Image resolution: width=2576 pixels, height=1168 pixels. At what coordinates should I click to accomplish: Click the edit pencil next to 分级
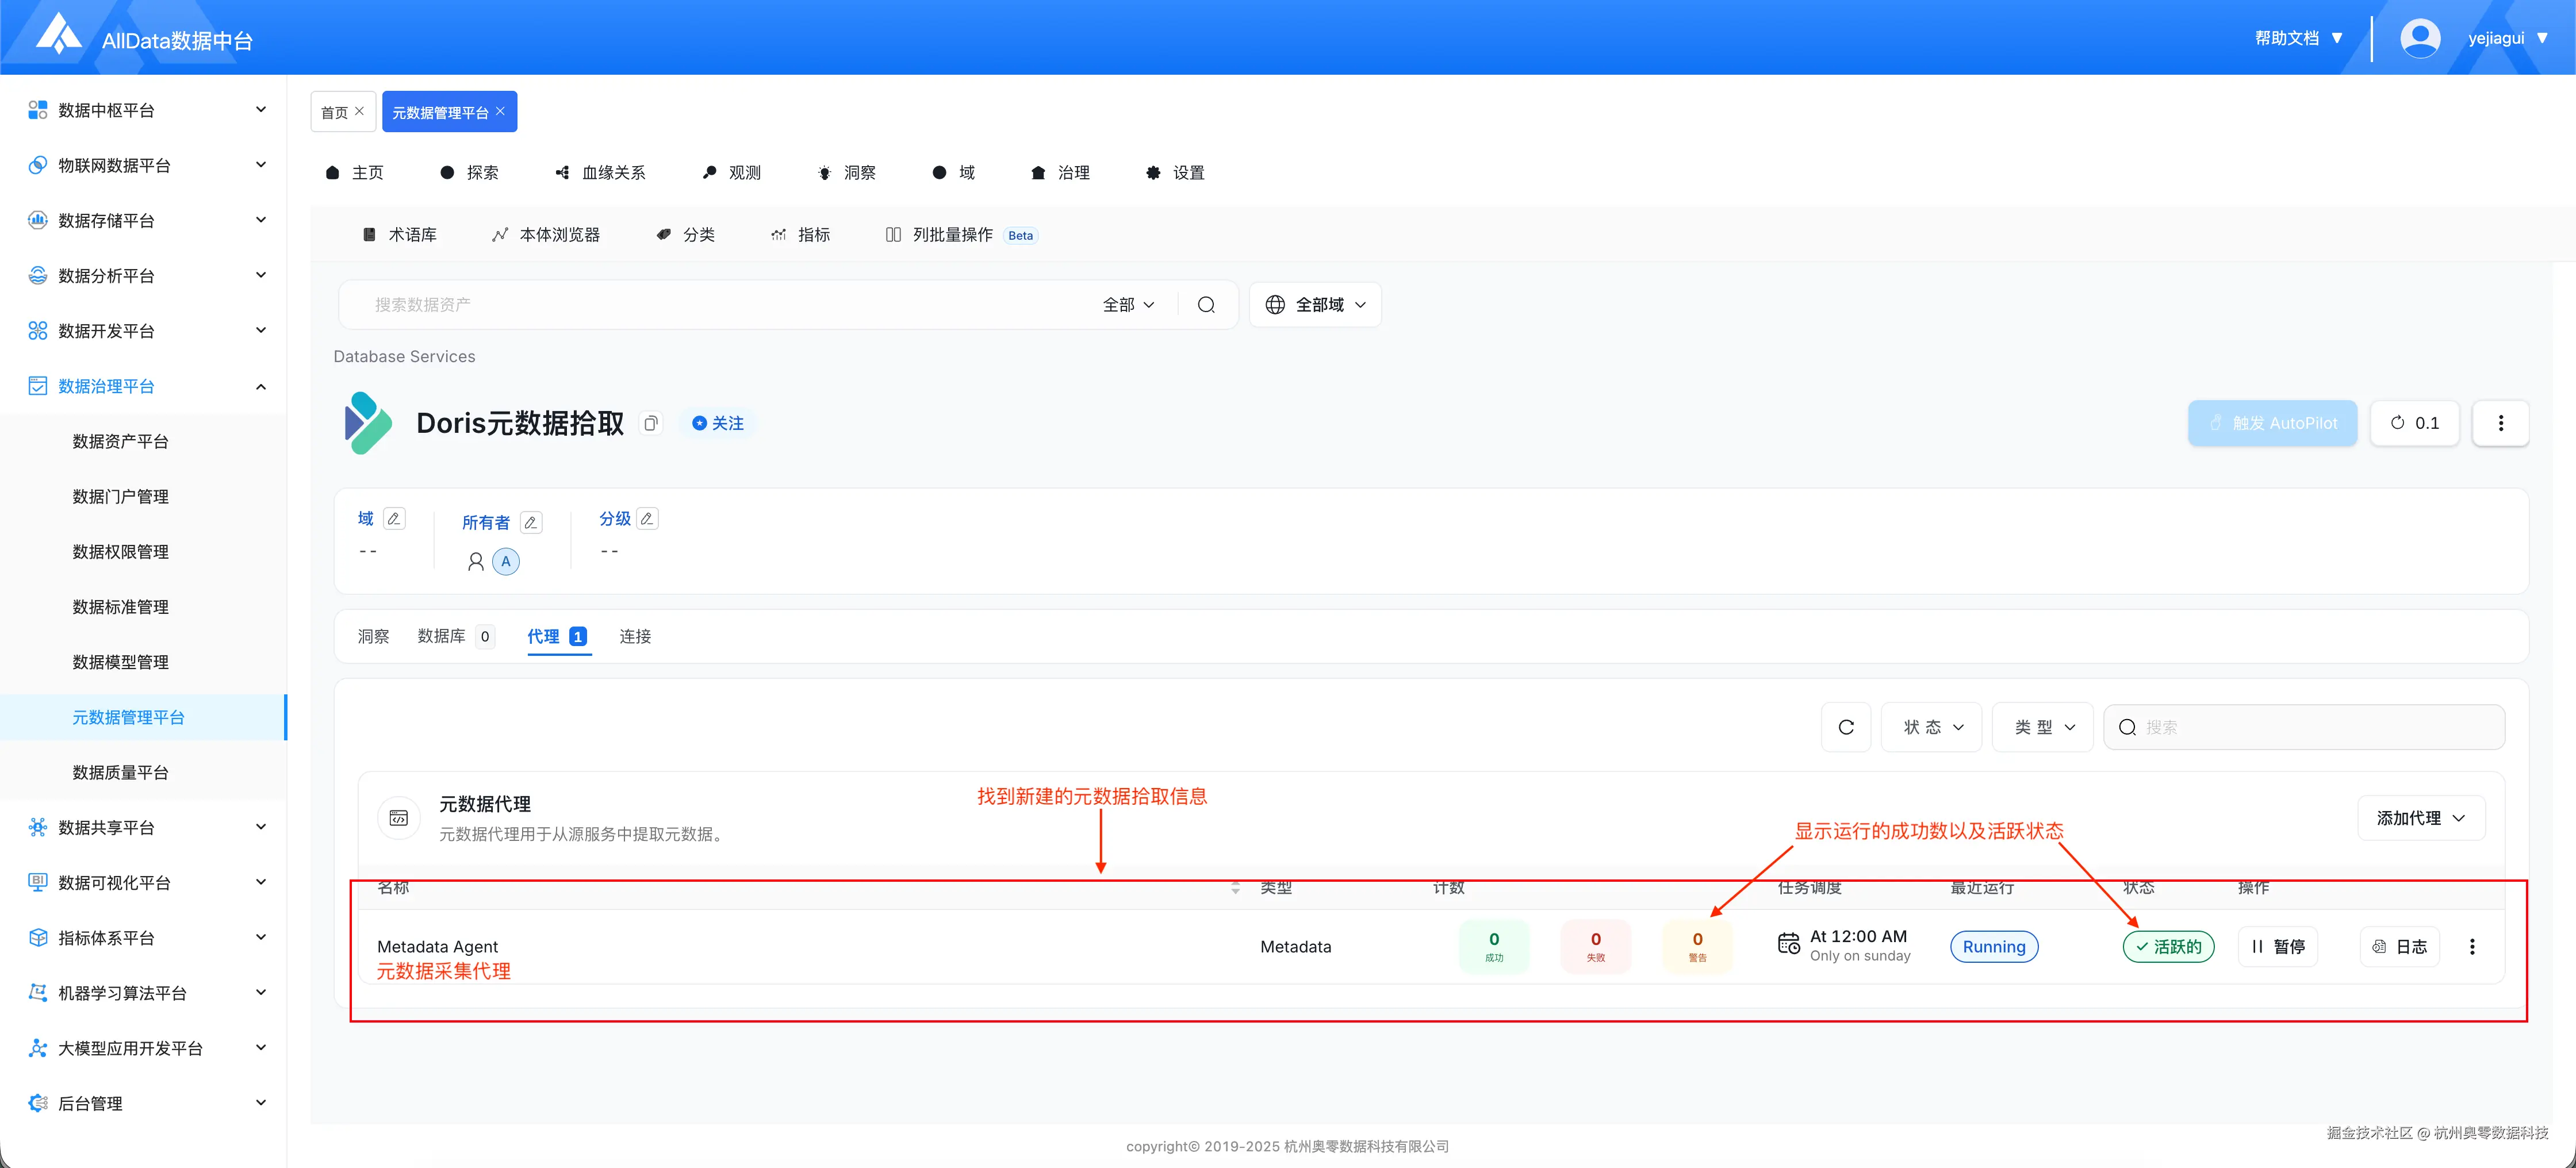[x=647, y=518]
